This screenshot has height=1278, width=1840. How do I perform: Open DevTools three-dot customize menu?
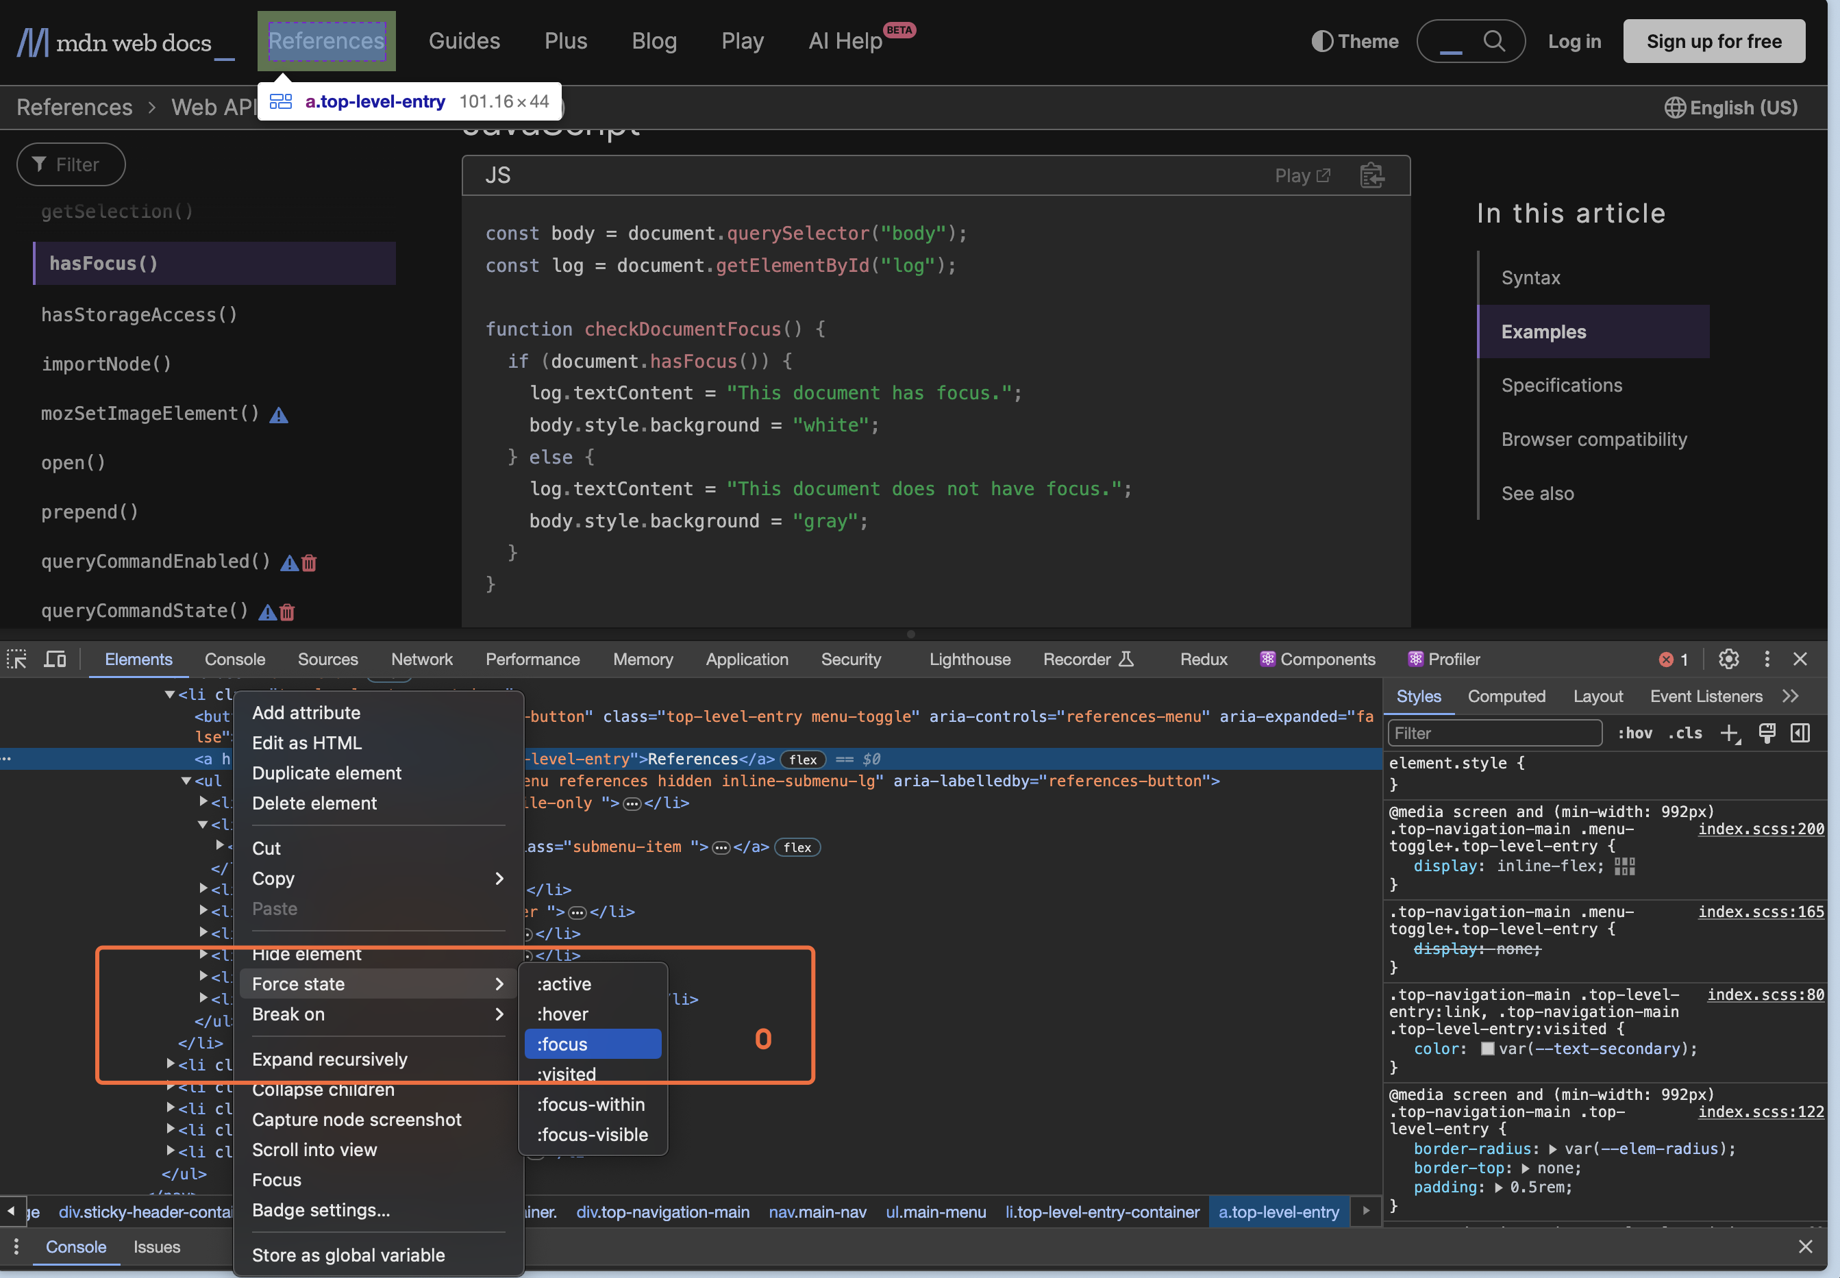click(1766, 659)
